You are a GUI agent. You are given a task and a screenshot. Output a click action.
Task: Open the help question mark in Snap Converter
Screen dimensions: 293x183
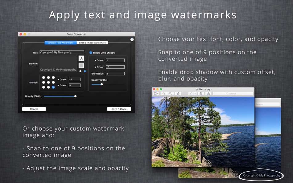[132, 39]
